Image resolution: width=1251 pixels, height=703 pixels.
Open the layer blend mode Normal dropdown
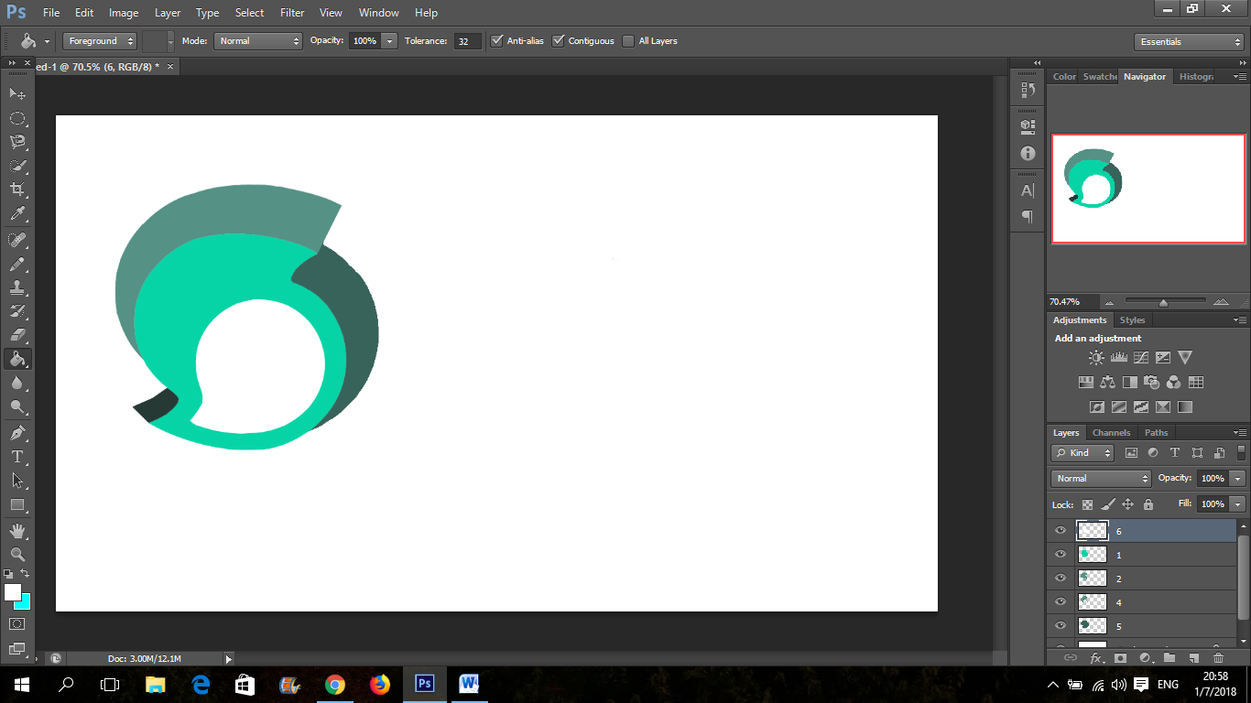click(x=1101, y=479)
